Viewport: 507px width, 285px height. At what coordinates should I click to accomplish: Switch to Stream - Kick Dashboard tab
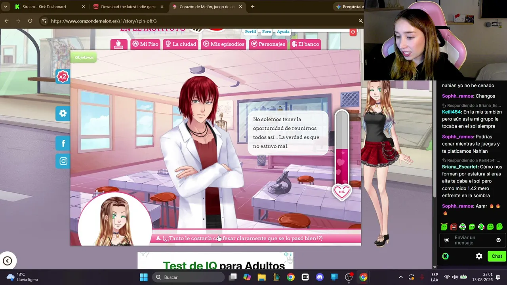tap(44, 7)
